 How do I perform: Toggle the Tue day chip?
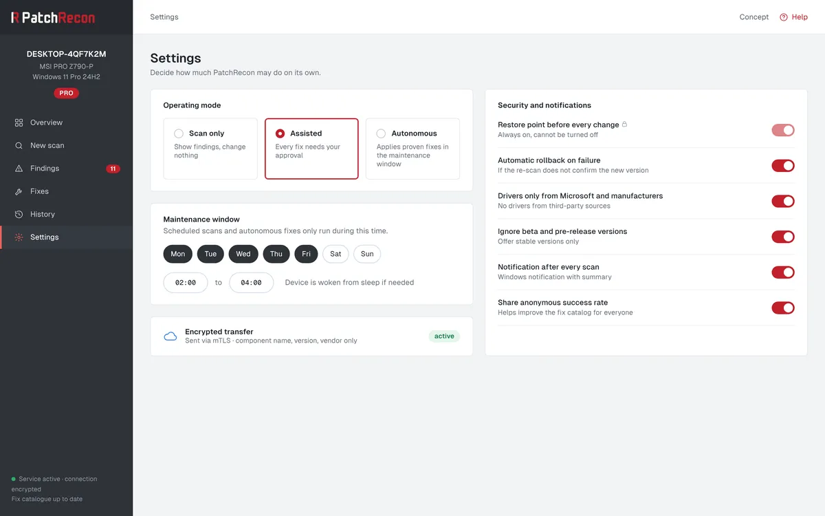(x=210, y=254)
